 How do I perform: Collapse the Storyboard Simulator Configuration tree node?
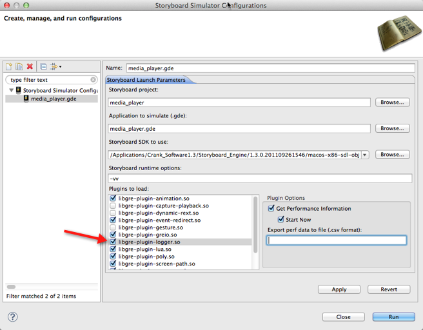click(x=12, y=90)
